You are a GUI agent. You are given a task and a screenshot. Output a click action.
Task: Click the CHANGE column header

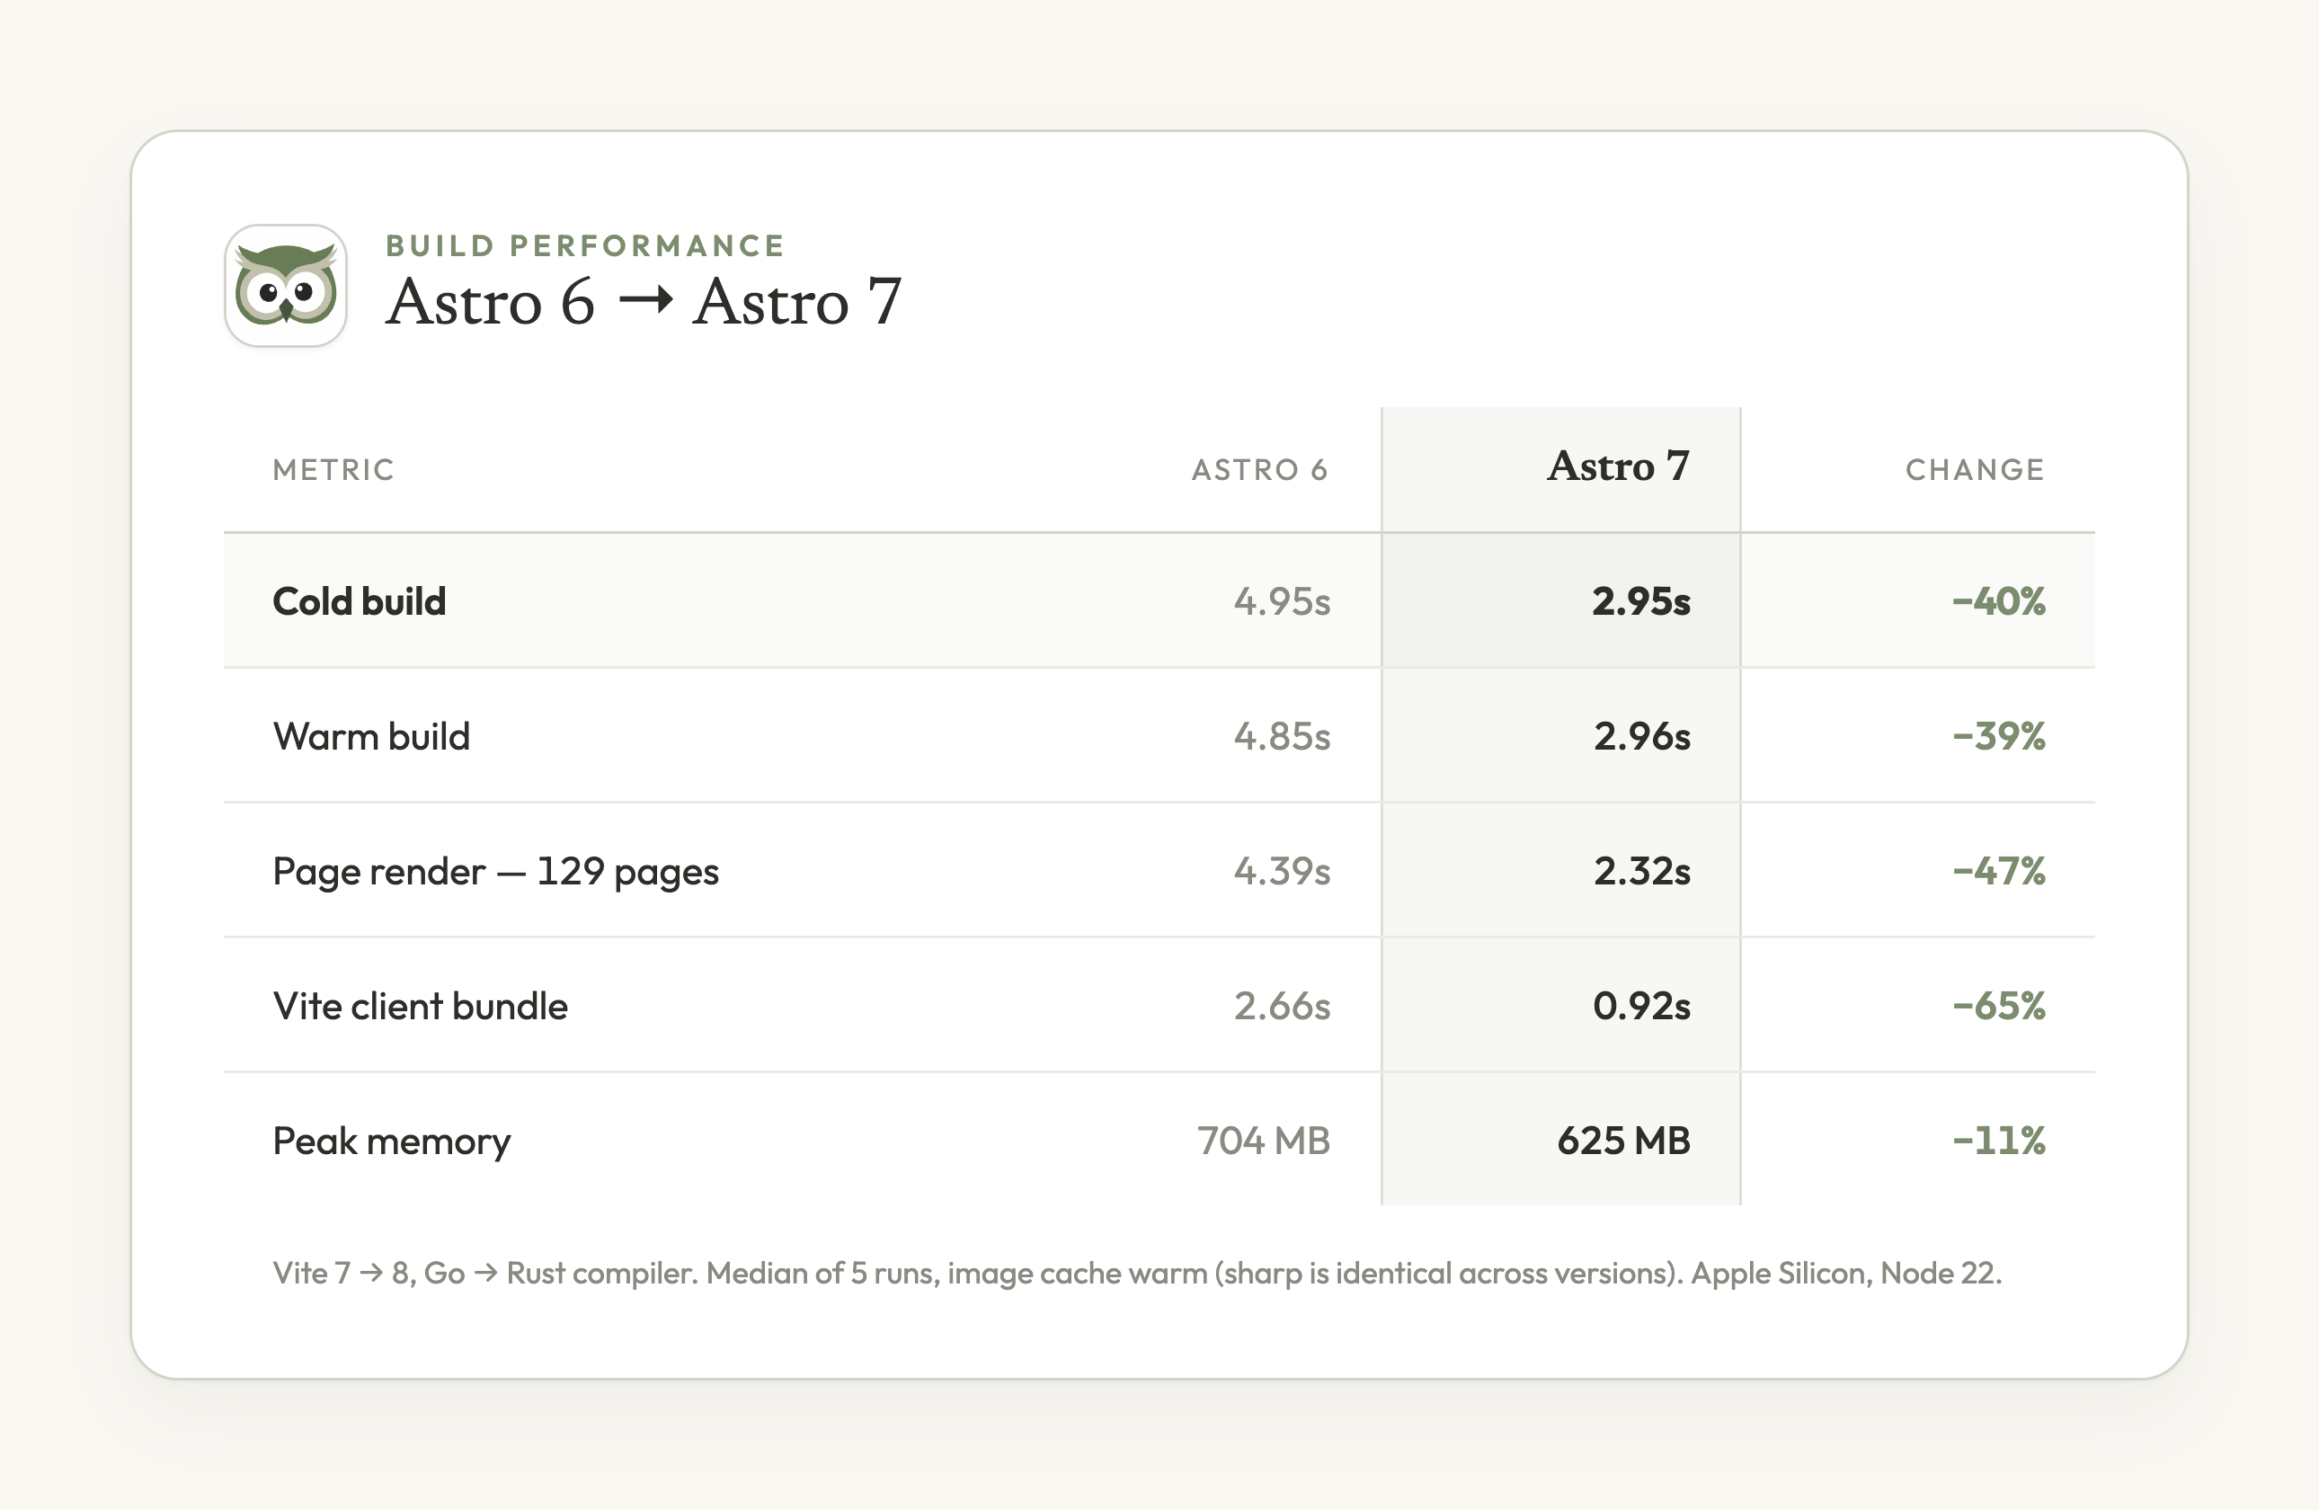pyautogui.click(x=1975, y=469)
